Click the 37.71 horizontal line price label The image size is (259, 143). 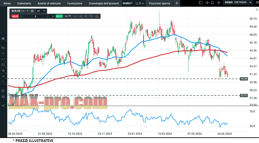(244, 95)
